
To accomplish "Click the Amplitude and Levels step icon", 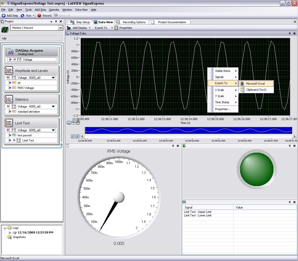I will click(x=9, y=71).
